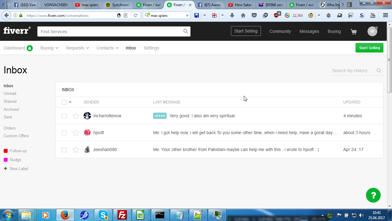
Task: Star the hjsoft conversation
Action: (76, 133)
